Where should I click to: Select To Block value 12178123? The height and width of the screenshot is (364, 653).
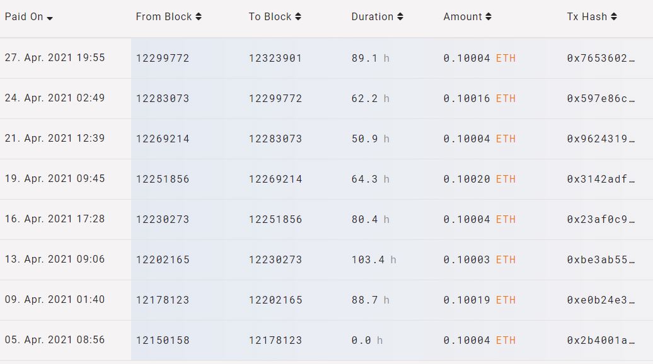click(275, 341)
